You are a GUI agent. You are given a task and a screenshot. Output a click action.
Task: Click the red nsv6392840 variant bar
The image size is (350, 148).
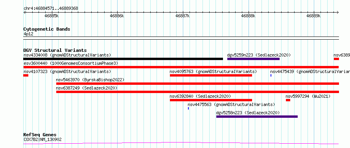click(211, 100)
